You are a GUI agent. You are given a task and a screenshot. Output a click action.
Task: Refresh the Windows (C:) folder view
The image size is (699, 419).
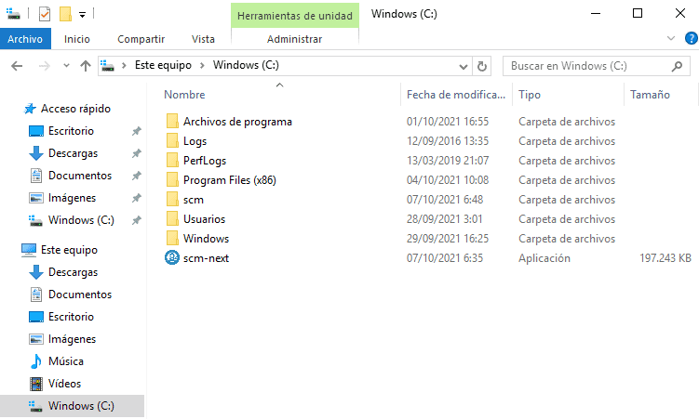[482, 66]
